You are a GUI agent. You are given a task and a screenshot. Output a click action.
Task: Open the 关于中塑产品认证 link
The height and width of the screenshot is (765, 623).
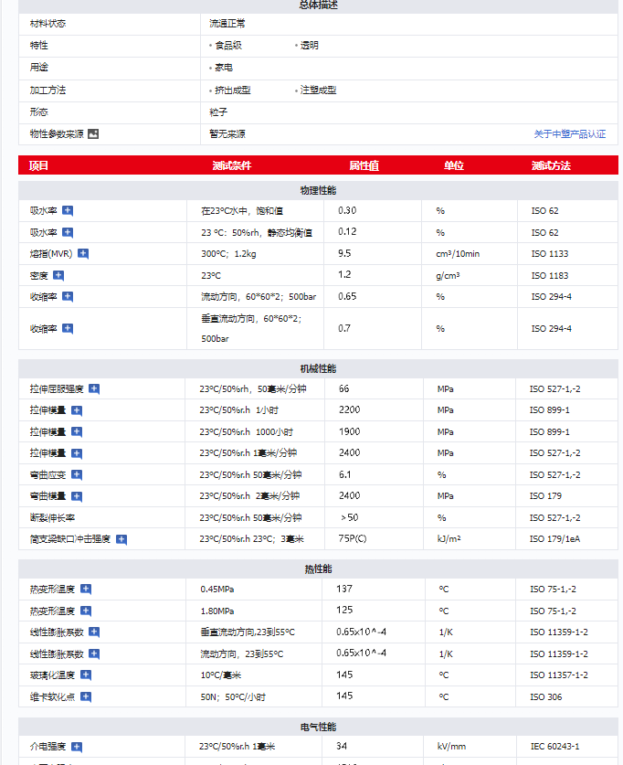[x=569, y=133]
